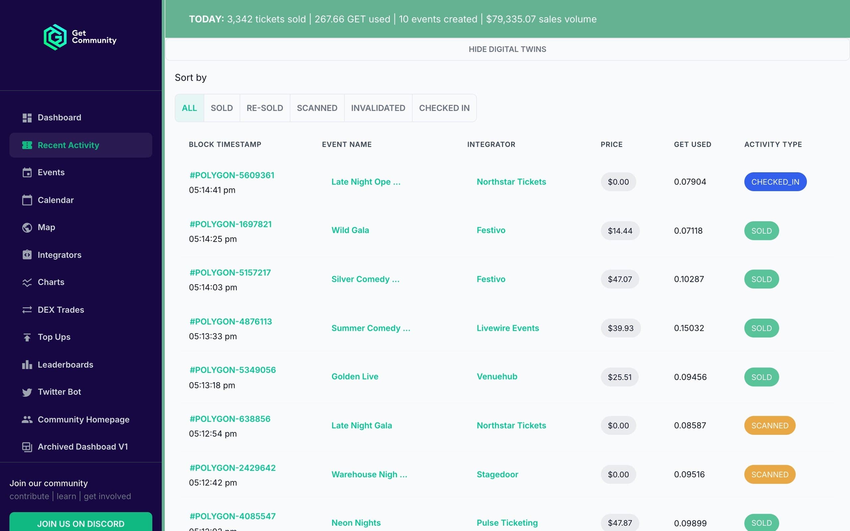Click the Community Homepage people icon

(x=27, y=419)
